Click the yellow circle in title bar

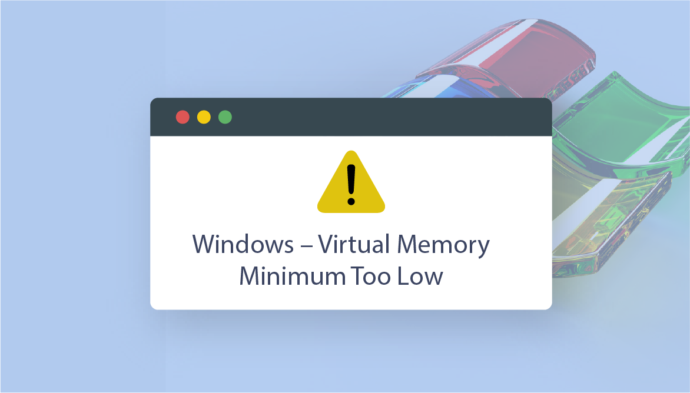[x=204, y=117]
